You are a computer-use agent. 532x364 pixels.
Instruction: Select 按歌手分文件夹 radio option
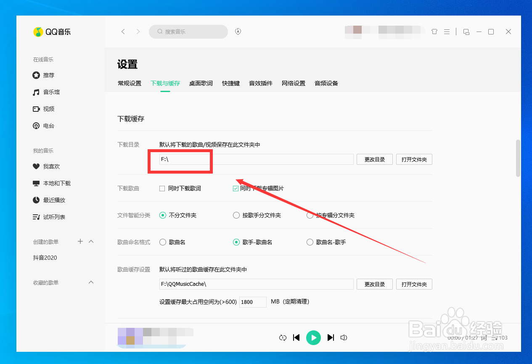coord(236,215)
